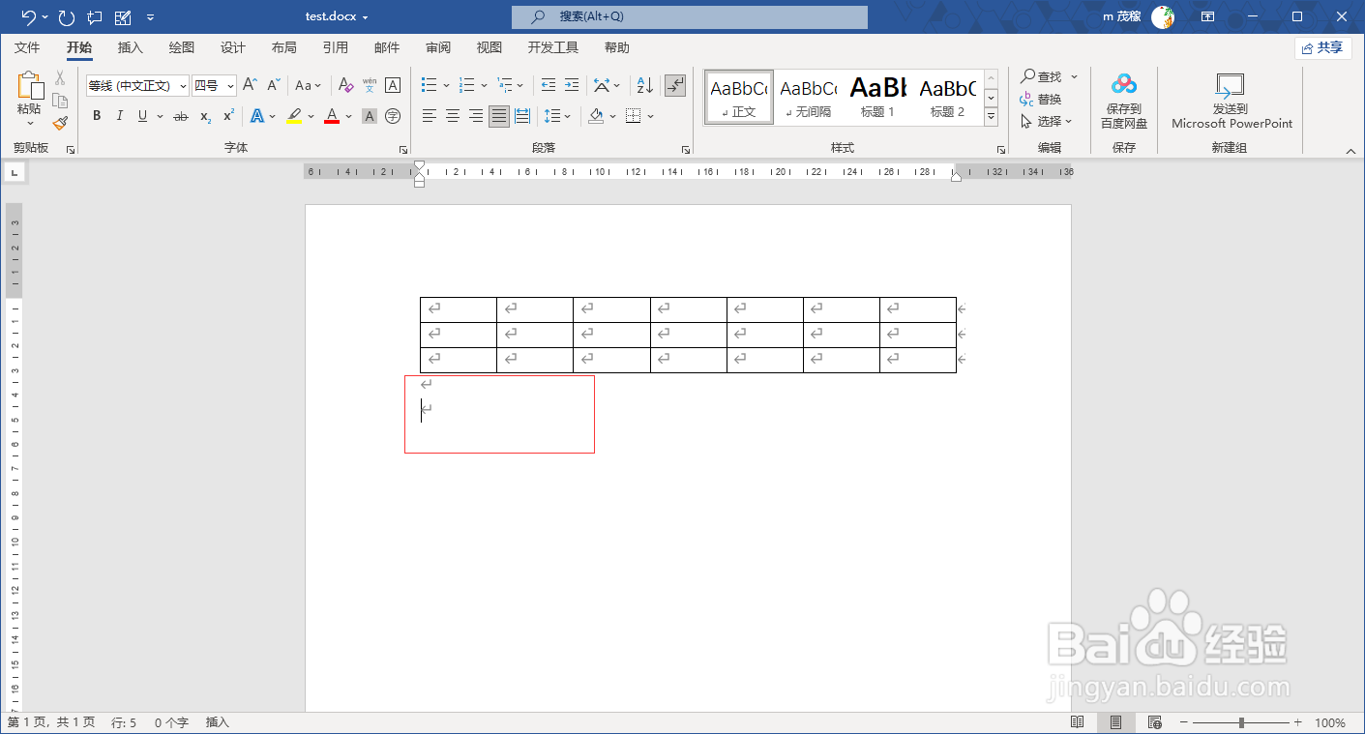1365x734 pixels.
Task: Open the 审阅 ribbon tab
Action: click(x=437, y=46)
